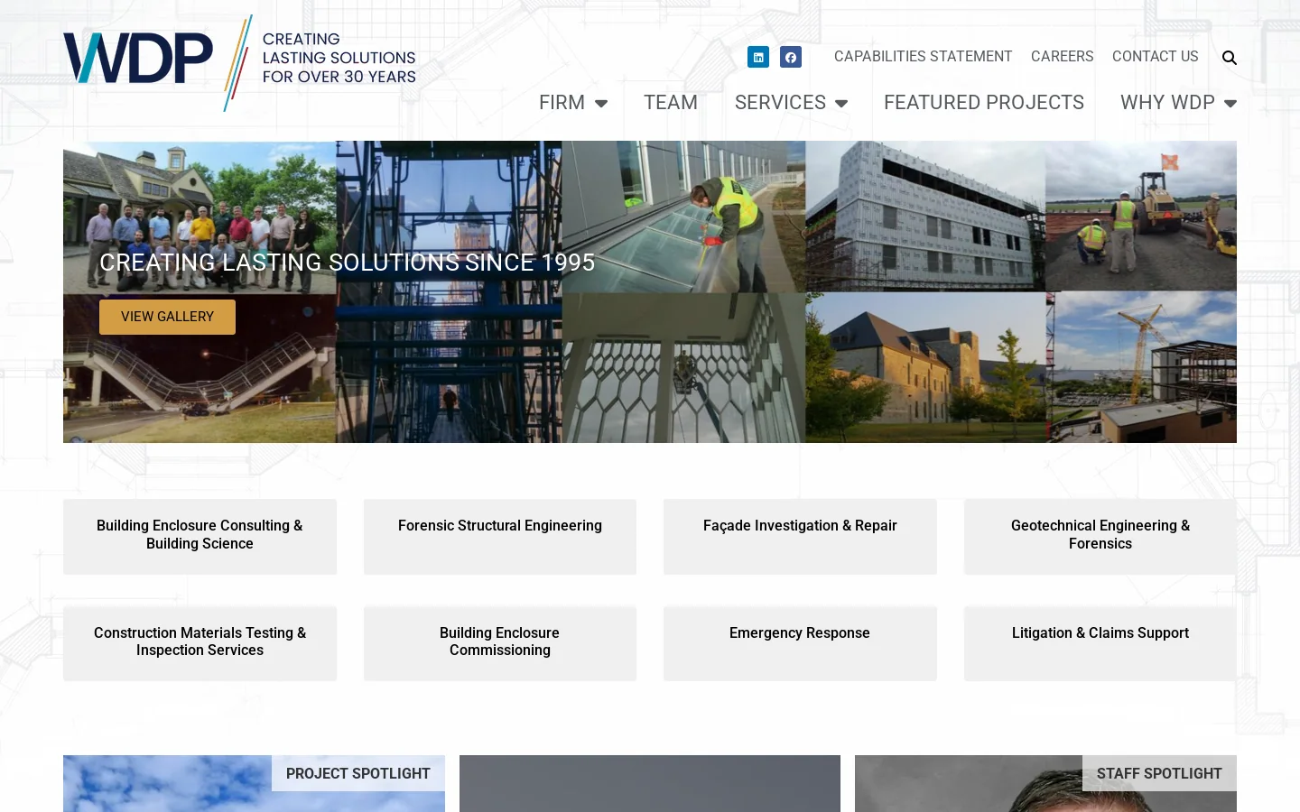
Task: Click the Staff Spotlight label
Action: tap(1159, 773)
